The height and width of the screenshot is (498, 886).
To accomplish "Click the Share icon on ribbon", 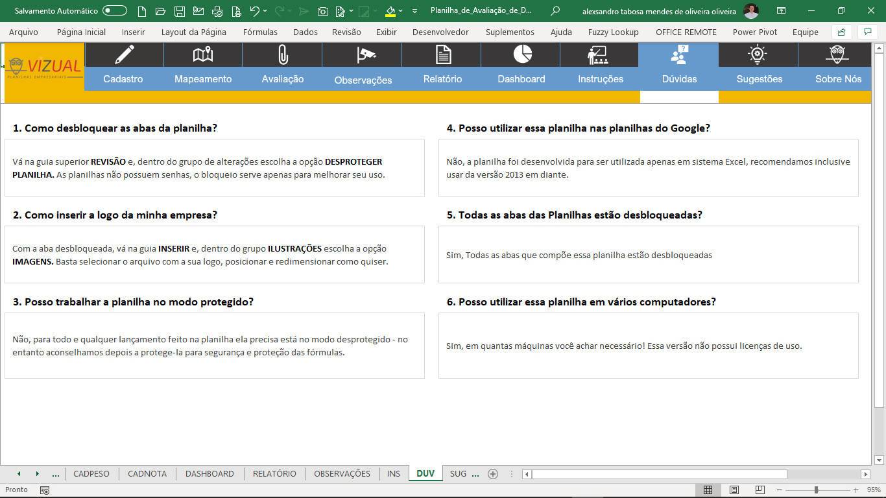I will pyautogui.click(x=841, y=32).
